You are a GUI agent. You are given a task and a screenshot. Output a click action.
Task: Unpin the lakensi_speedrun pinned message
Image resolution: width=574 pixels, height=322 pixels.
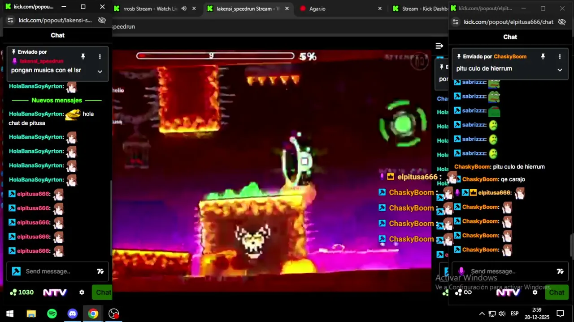[x=83, y=56]
